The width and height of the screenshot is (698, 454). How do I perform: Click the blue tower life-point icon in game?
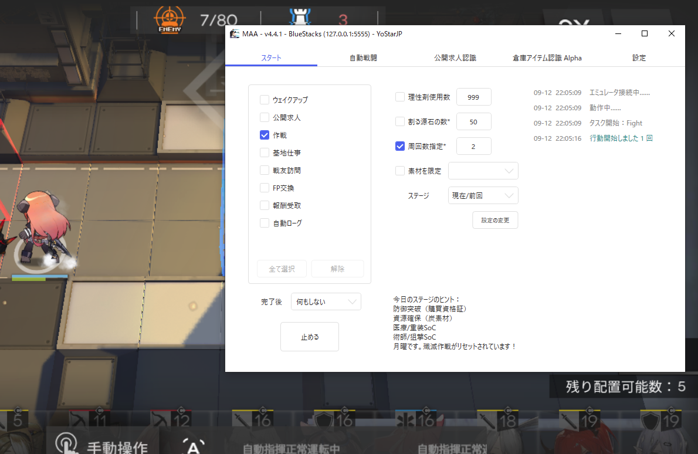pyautogui.click(x=300, y=18)
